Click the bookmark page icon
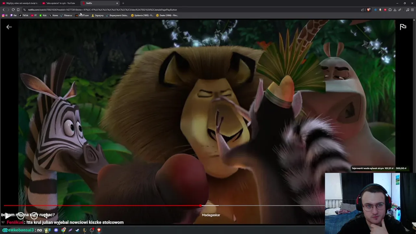This screenshot has width=416, height=234. [x=18, y=10]
